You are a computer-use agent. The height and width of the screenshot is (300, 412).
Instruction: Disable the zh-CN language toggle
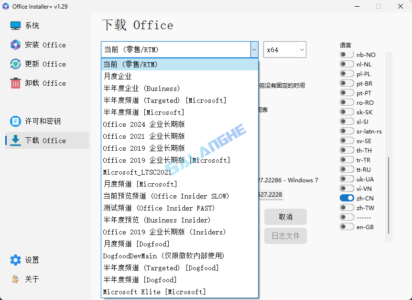[x=347, y=198]
